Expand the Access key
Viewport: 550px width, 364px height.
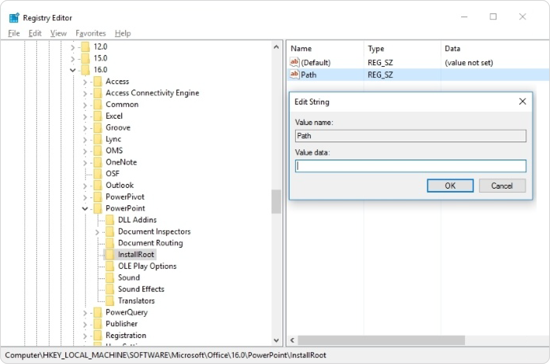(85, 82)
